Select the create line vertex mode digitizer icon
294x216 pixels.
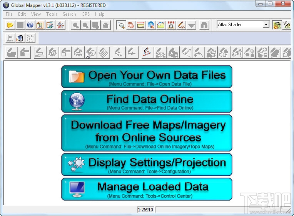(40, 52)
